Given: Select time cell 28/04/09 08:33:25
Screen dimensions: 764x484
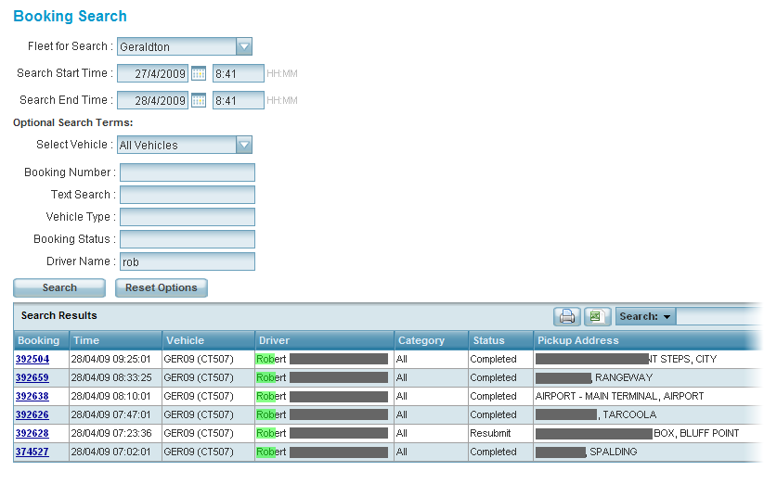Looking at the screenshot, I should (x=115, y=377).
